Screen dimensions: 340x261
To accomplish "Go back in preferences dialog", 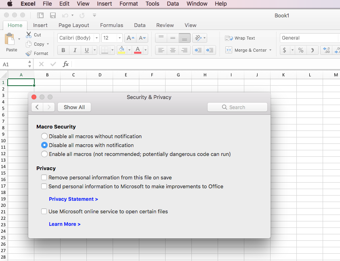I will (37, 107).
